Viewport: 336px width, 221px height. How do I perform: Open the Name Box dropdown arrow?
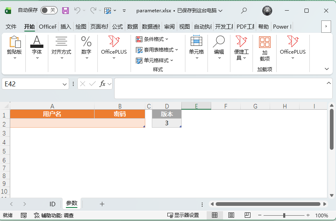coord(65,84)
